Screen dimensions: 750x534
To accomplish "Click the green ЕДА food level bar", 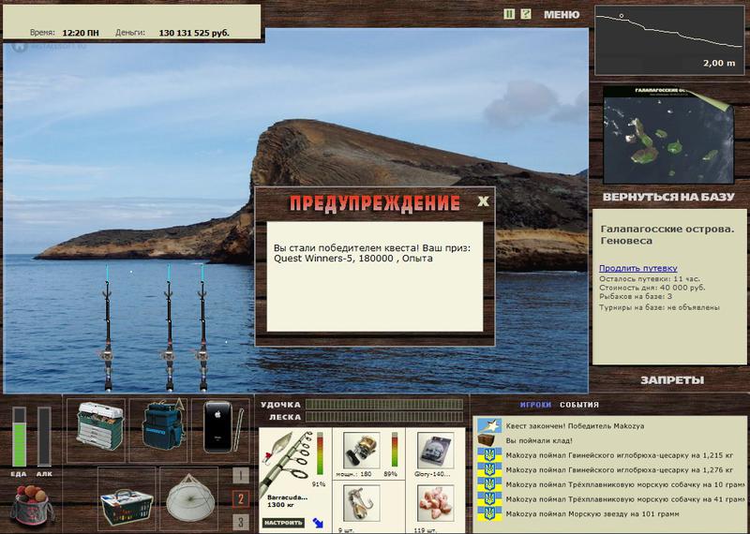I will [x=19, y=437].
